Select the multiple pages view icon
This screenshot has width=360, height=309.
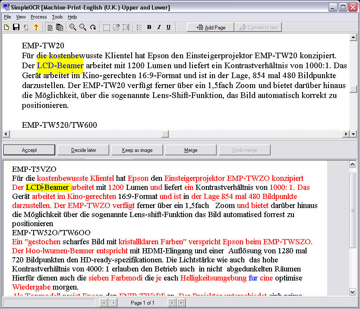tap(60, 28)
